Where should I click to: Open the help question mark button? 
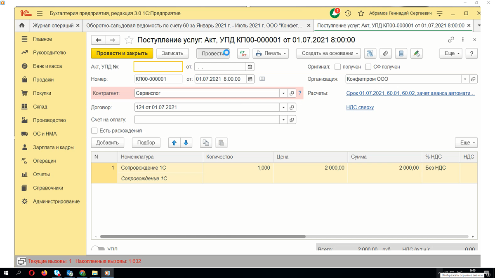(471, 53)
